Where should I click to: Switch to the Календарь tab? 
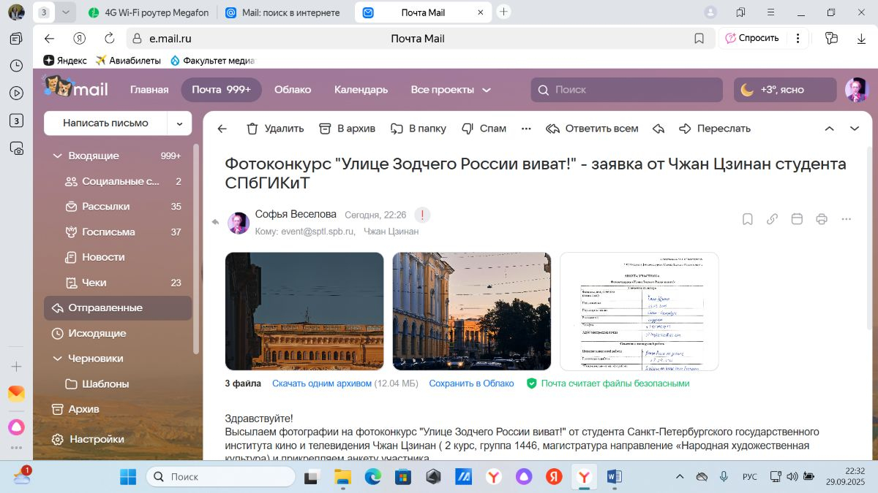(x=361, y=90)
